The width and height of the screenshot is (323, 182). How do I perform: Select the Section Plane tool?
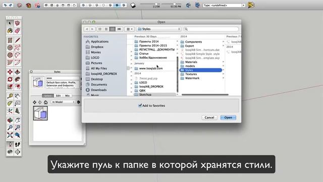click(18, 152)
